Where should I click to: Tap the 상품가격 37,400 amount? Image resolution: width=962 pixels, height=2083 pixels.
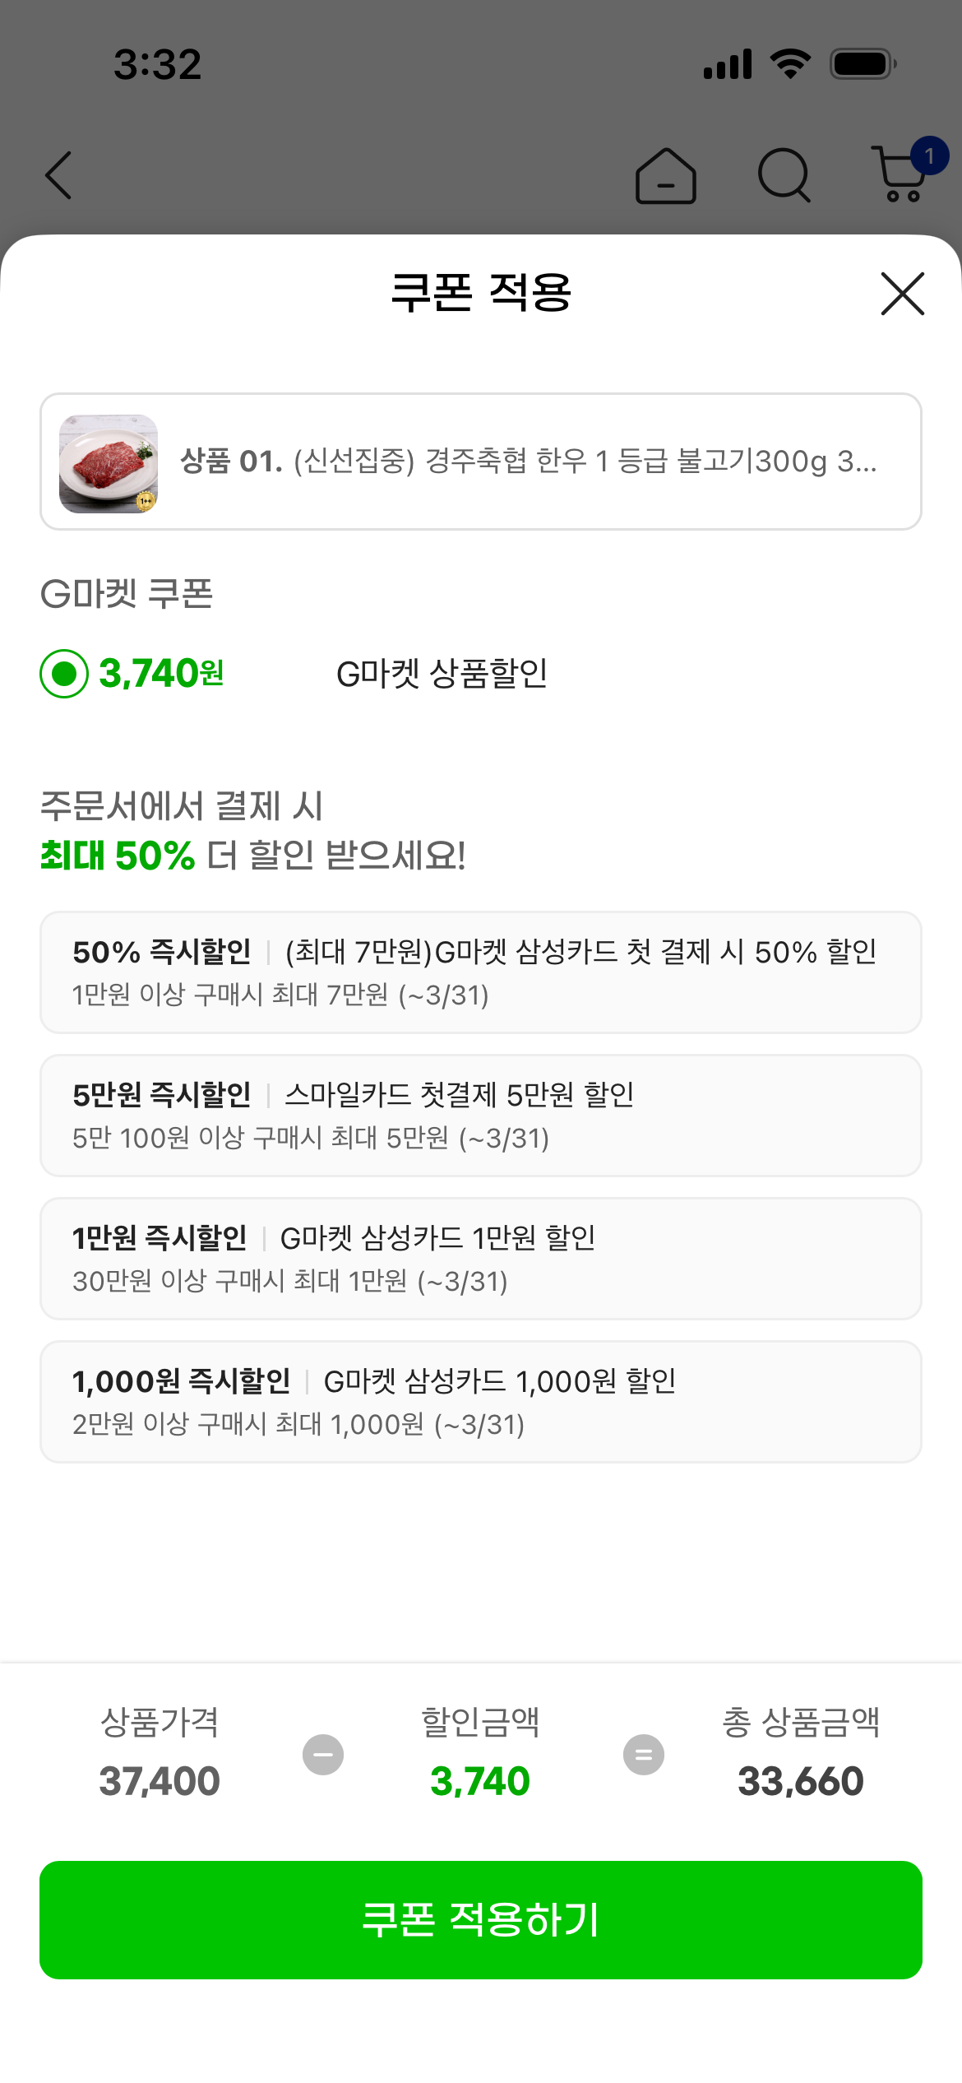coord(160,1781)
